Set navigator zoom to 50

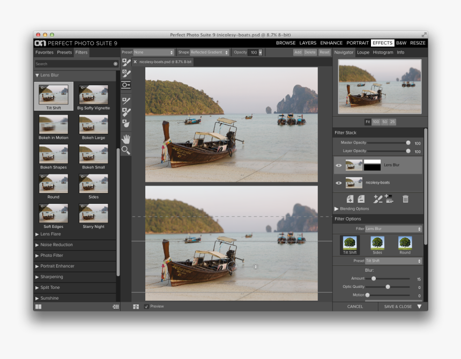click(384, 122)
